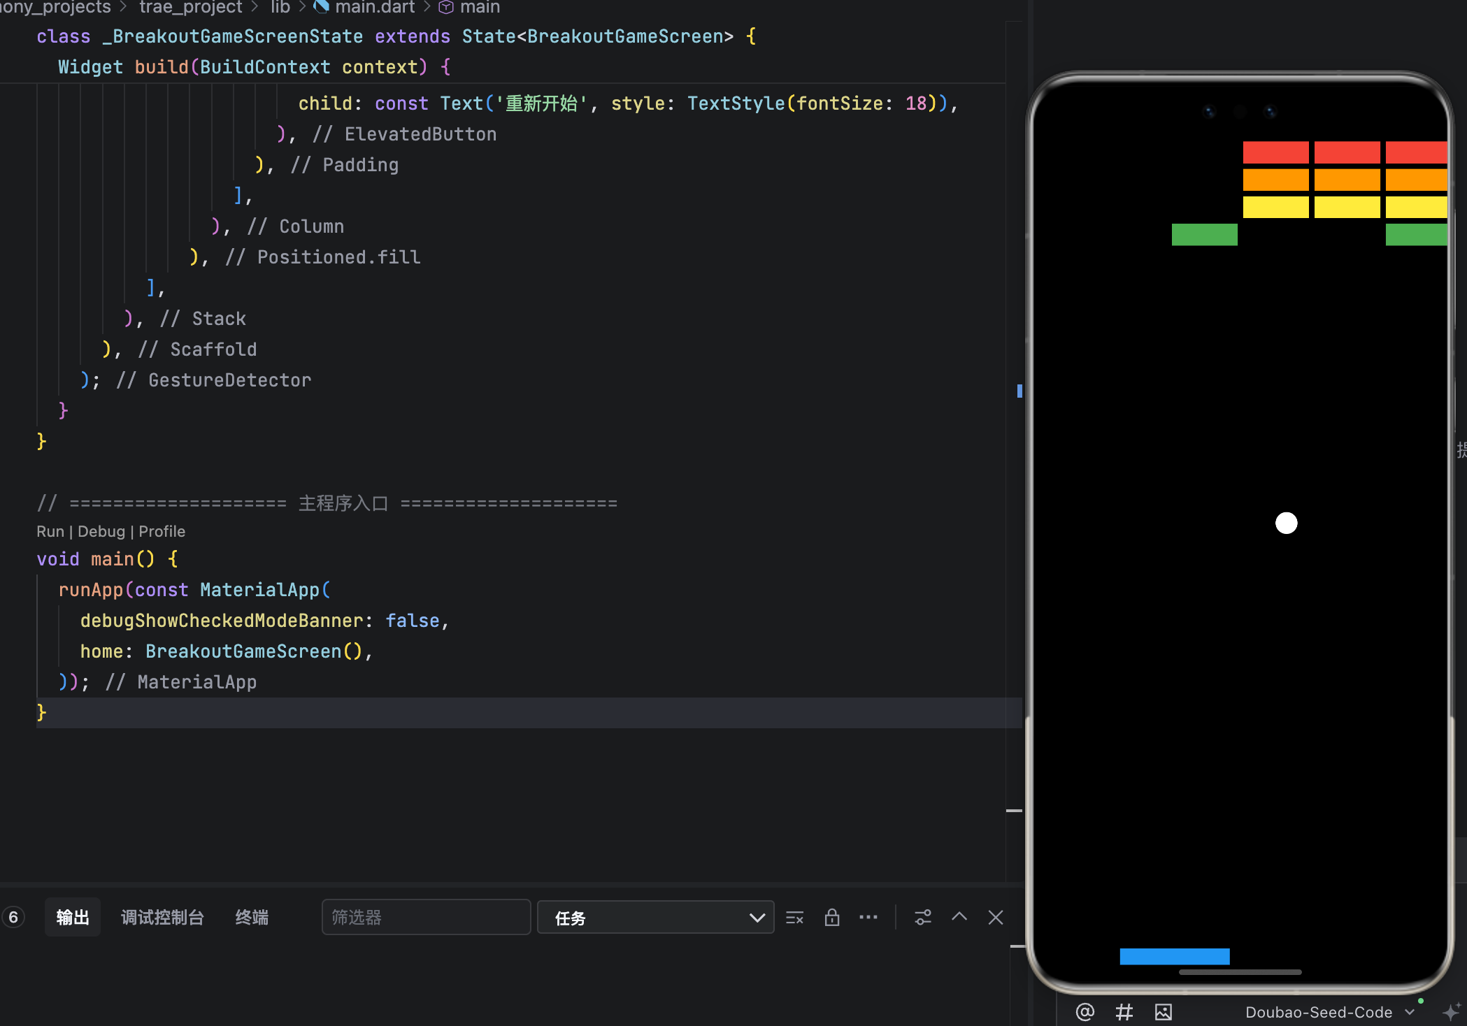Click the @ mention context icon
Viewport: 1467px width, 1026px height.
(1085, 1011)
